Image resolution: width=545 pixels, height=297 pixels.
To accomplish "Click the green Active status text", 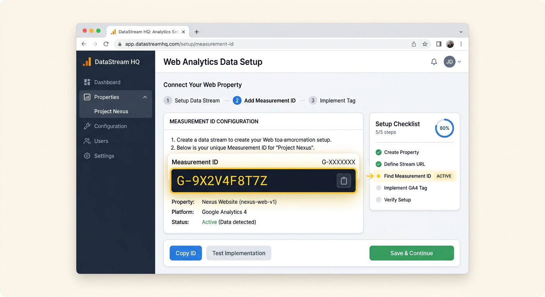I will coord(209,222).
